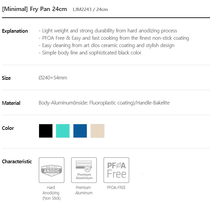This screenshot has width=210, height=205.
Task: Select the beige color swatch
Action: coord(97,131)
